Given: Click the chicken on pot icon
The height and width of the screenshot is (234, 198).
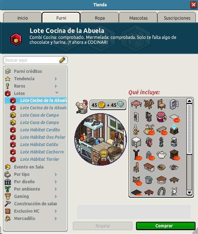Looking at the screenshot, I should click(82, 106).
